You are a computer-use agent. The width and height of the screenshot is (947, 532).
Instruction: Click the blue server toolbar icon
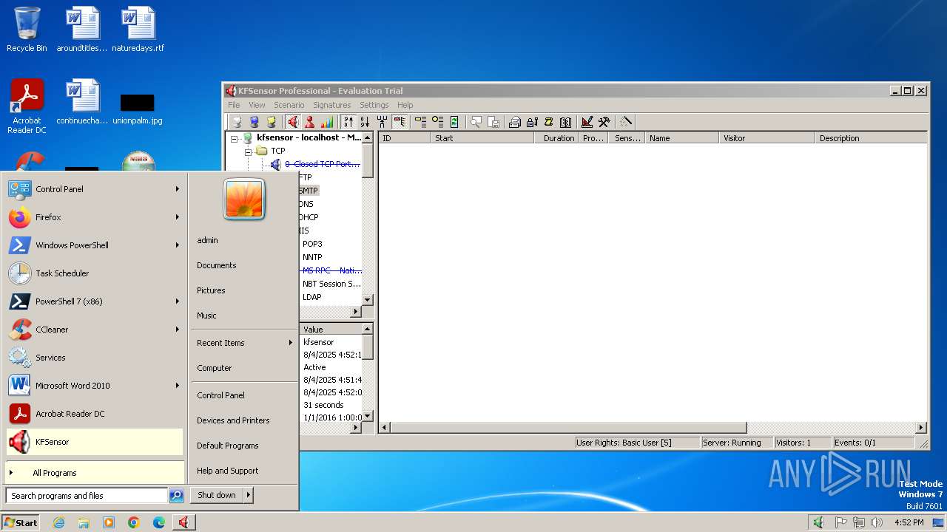[255, 122]
